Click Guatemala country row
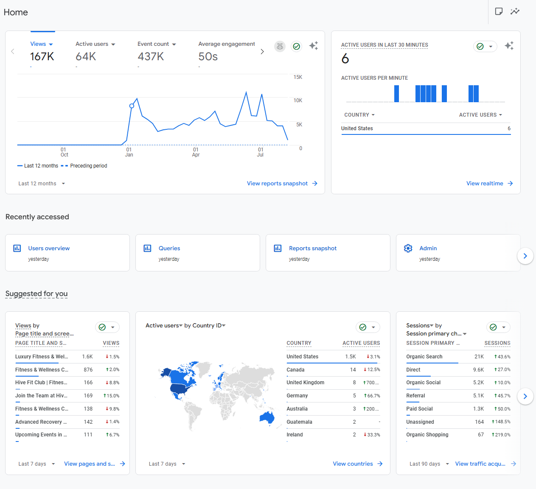This screenshot has height=489, width=536. point(333,422)
